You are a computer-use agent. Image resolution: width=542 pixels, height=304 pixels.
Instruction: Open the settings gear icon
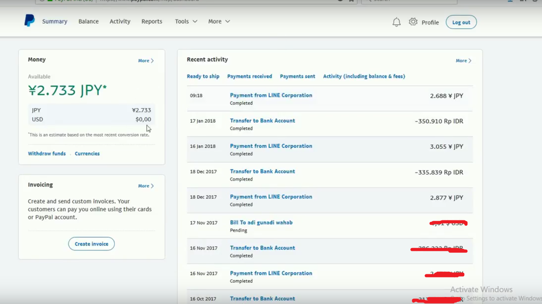coord(413,22)
